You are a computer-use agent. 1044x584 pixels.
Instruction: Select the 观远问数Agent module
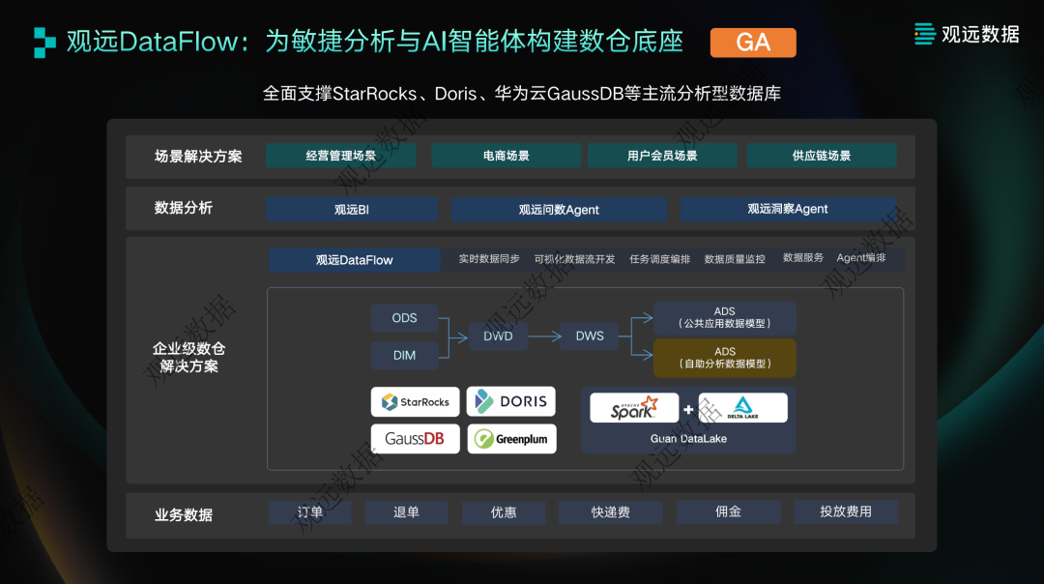[x=558, y=209]
